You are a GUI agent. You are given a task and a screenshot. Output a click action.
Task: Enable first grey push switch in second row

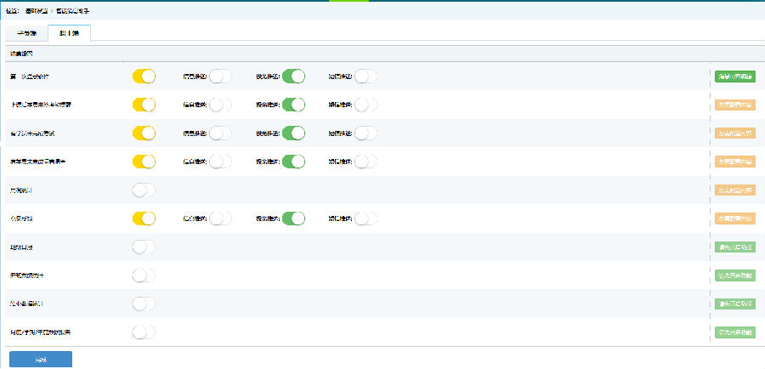click(220, 105)
